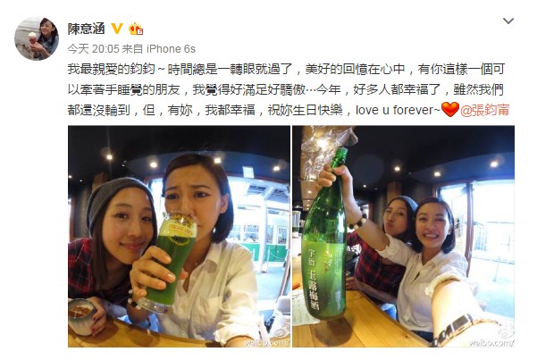The image size is (537, 360).
Task: Open the profile avatar of 陳意涵
Action: 37,38
